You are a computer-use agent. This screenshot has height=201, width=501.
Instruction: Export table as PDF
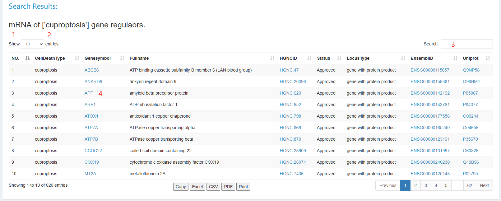tap(228, 187)
